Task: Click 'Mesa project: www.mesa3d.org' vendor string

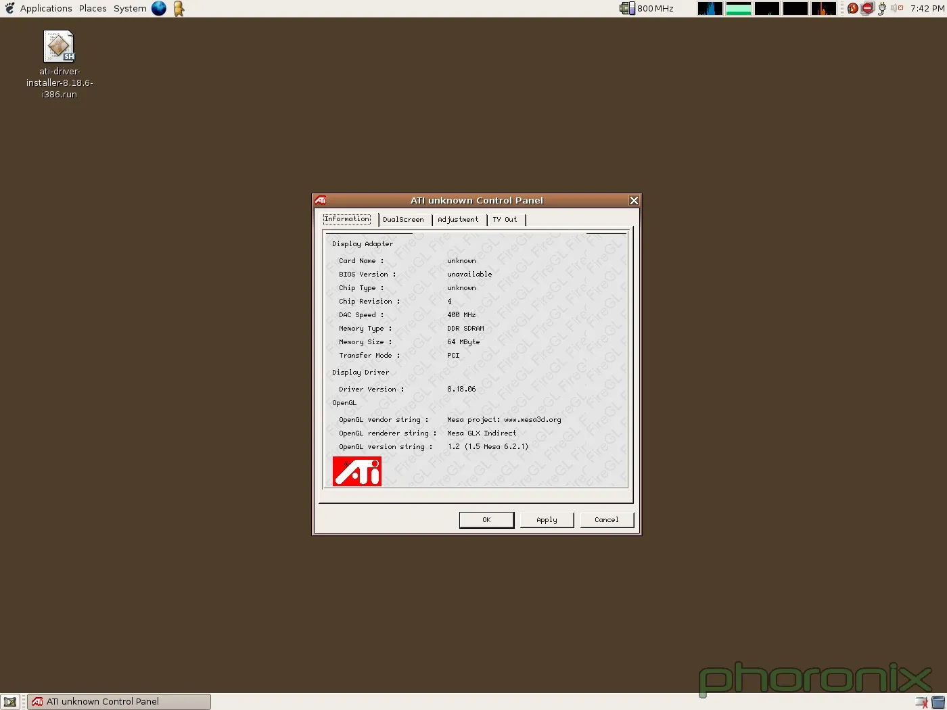Action: (504, 420)
